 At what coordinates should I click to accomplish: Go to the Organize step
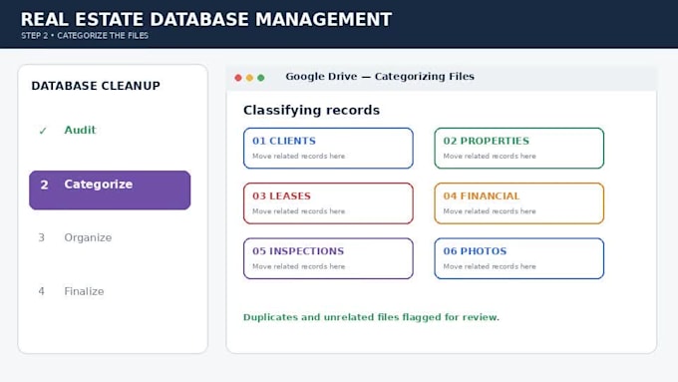click(88, 237)
